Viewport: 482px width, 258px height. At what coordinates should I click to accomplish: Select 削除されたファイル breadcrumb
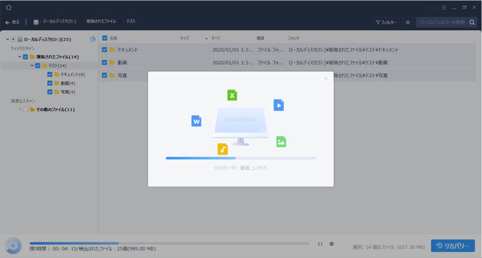point(101,22)
